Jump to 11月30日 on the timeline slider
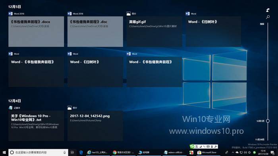 coord(260,140)
